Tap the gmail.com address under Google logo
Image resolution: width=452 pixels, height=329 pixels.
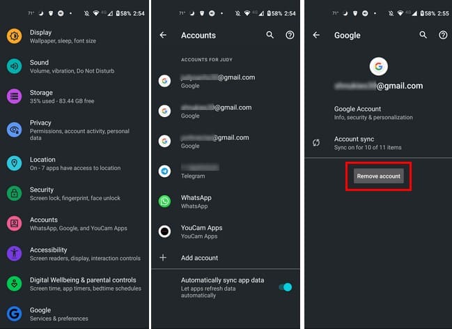tap(378, 86)
